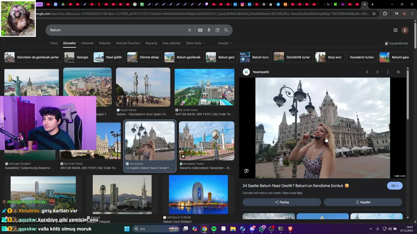Open the Chrome profile button
417x234 pixels.
click(404, 14)
